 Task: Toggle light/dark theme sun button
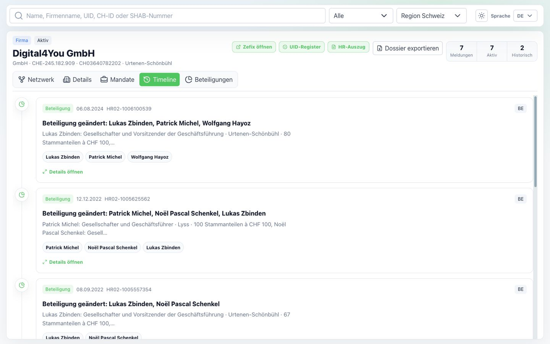coord(482,16)
